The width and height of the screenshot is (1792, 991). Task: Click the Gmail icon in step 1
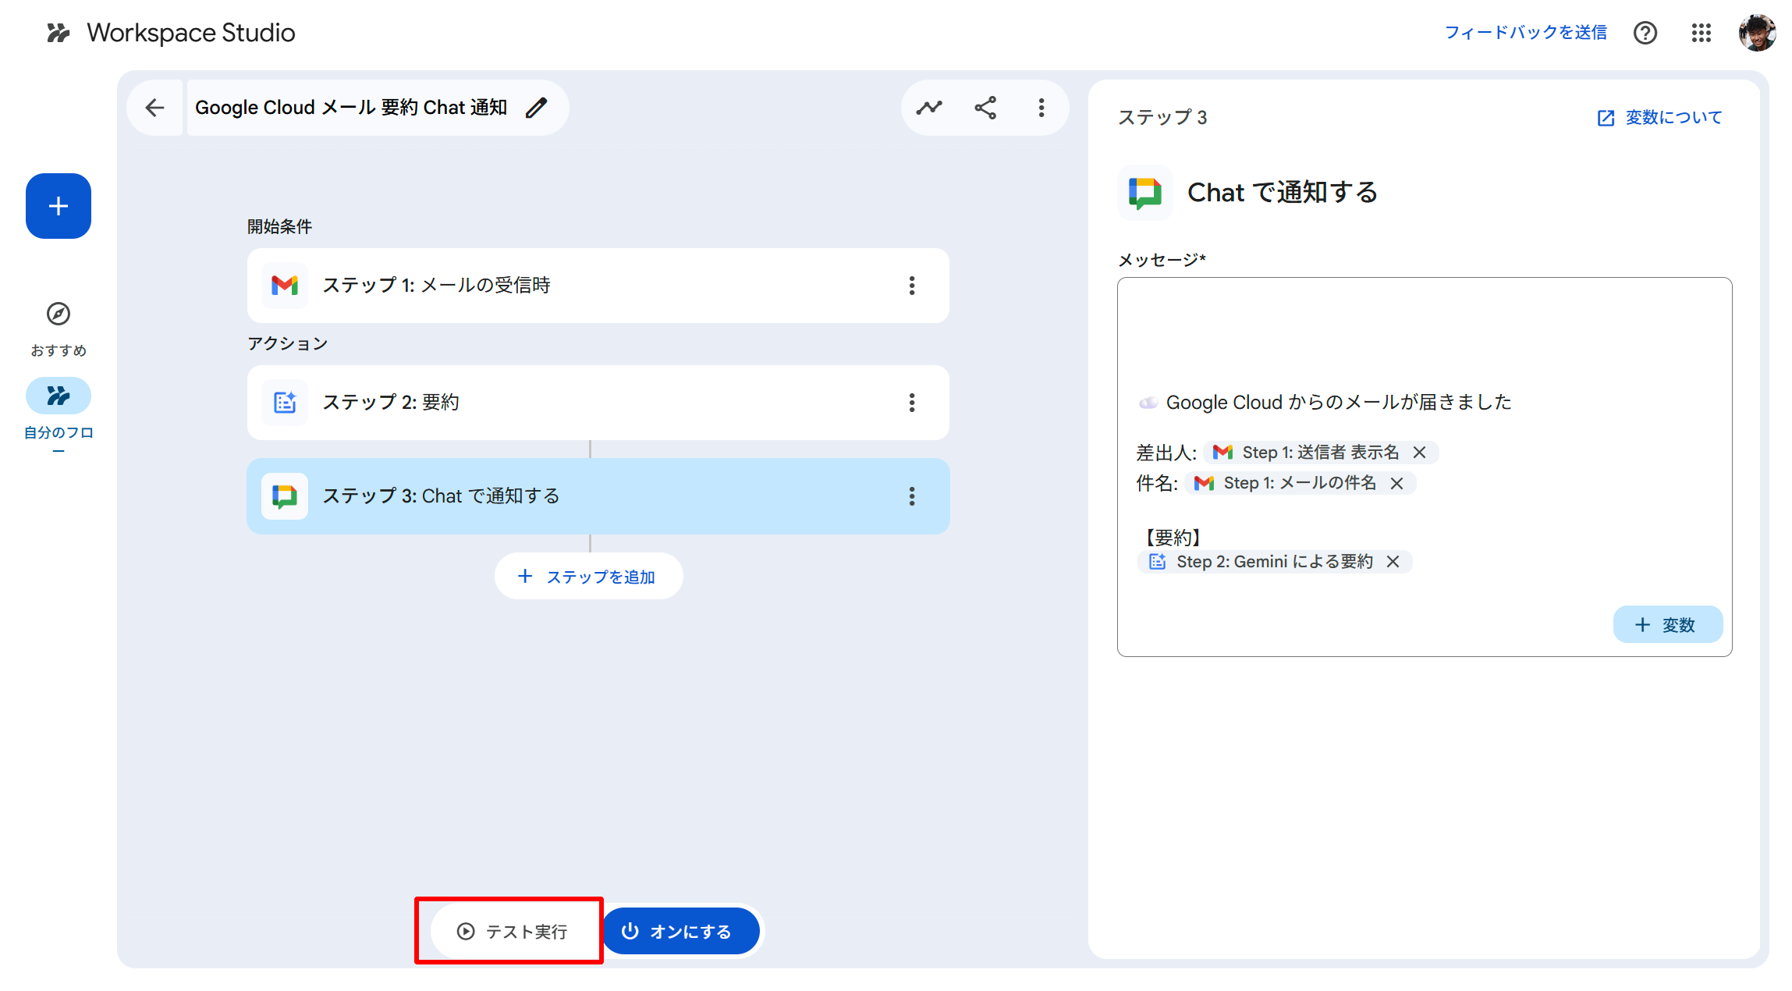tap(285, 286)
